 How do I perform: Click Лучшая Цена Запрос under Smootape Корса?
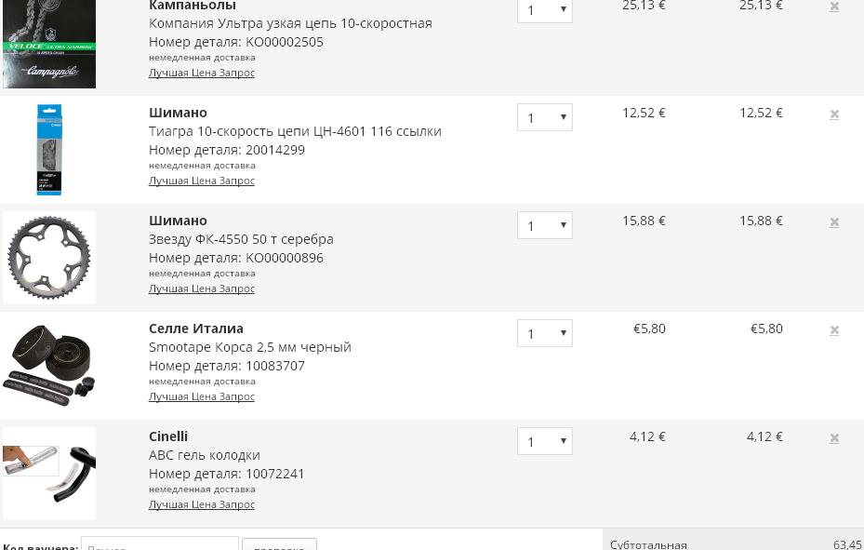coord(202,396)
